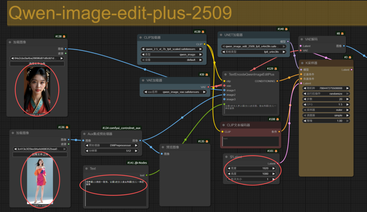This screenshot has width=367, height=212.
Task: Collapse the K采样器 node via title dot
Action: 302,63
